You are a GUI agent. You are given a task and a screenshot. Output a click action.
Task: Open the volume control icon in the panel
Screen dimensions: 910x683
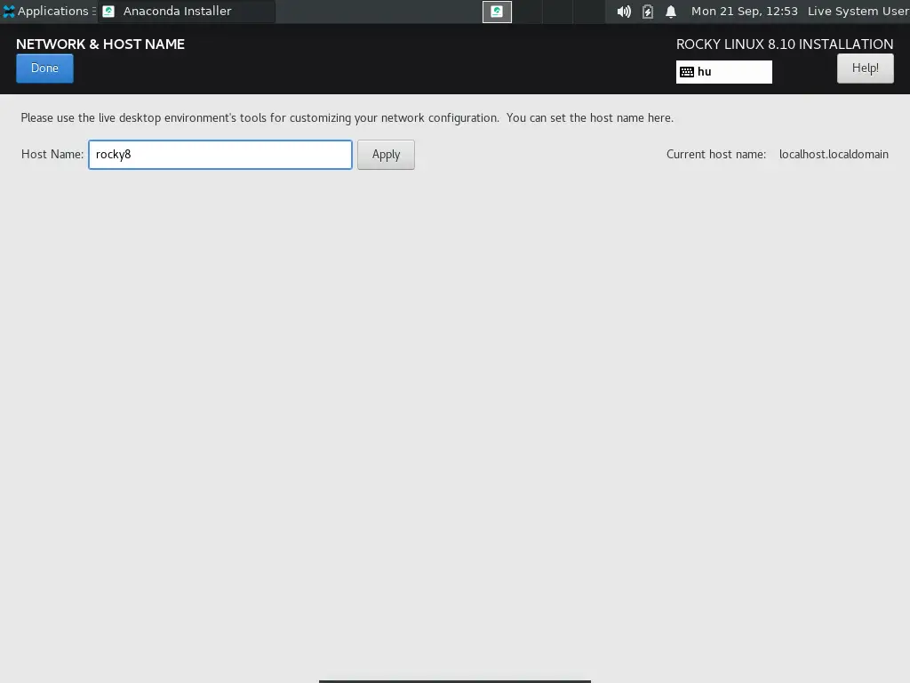[x=624, y=12]
